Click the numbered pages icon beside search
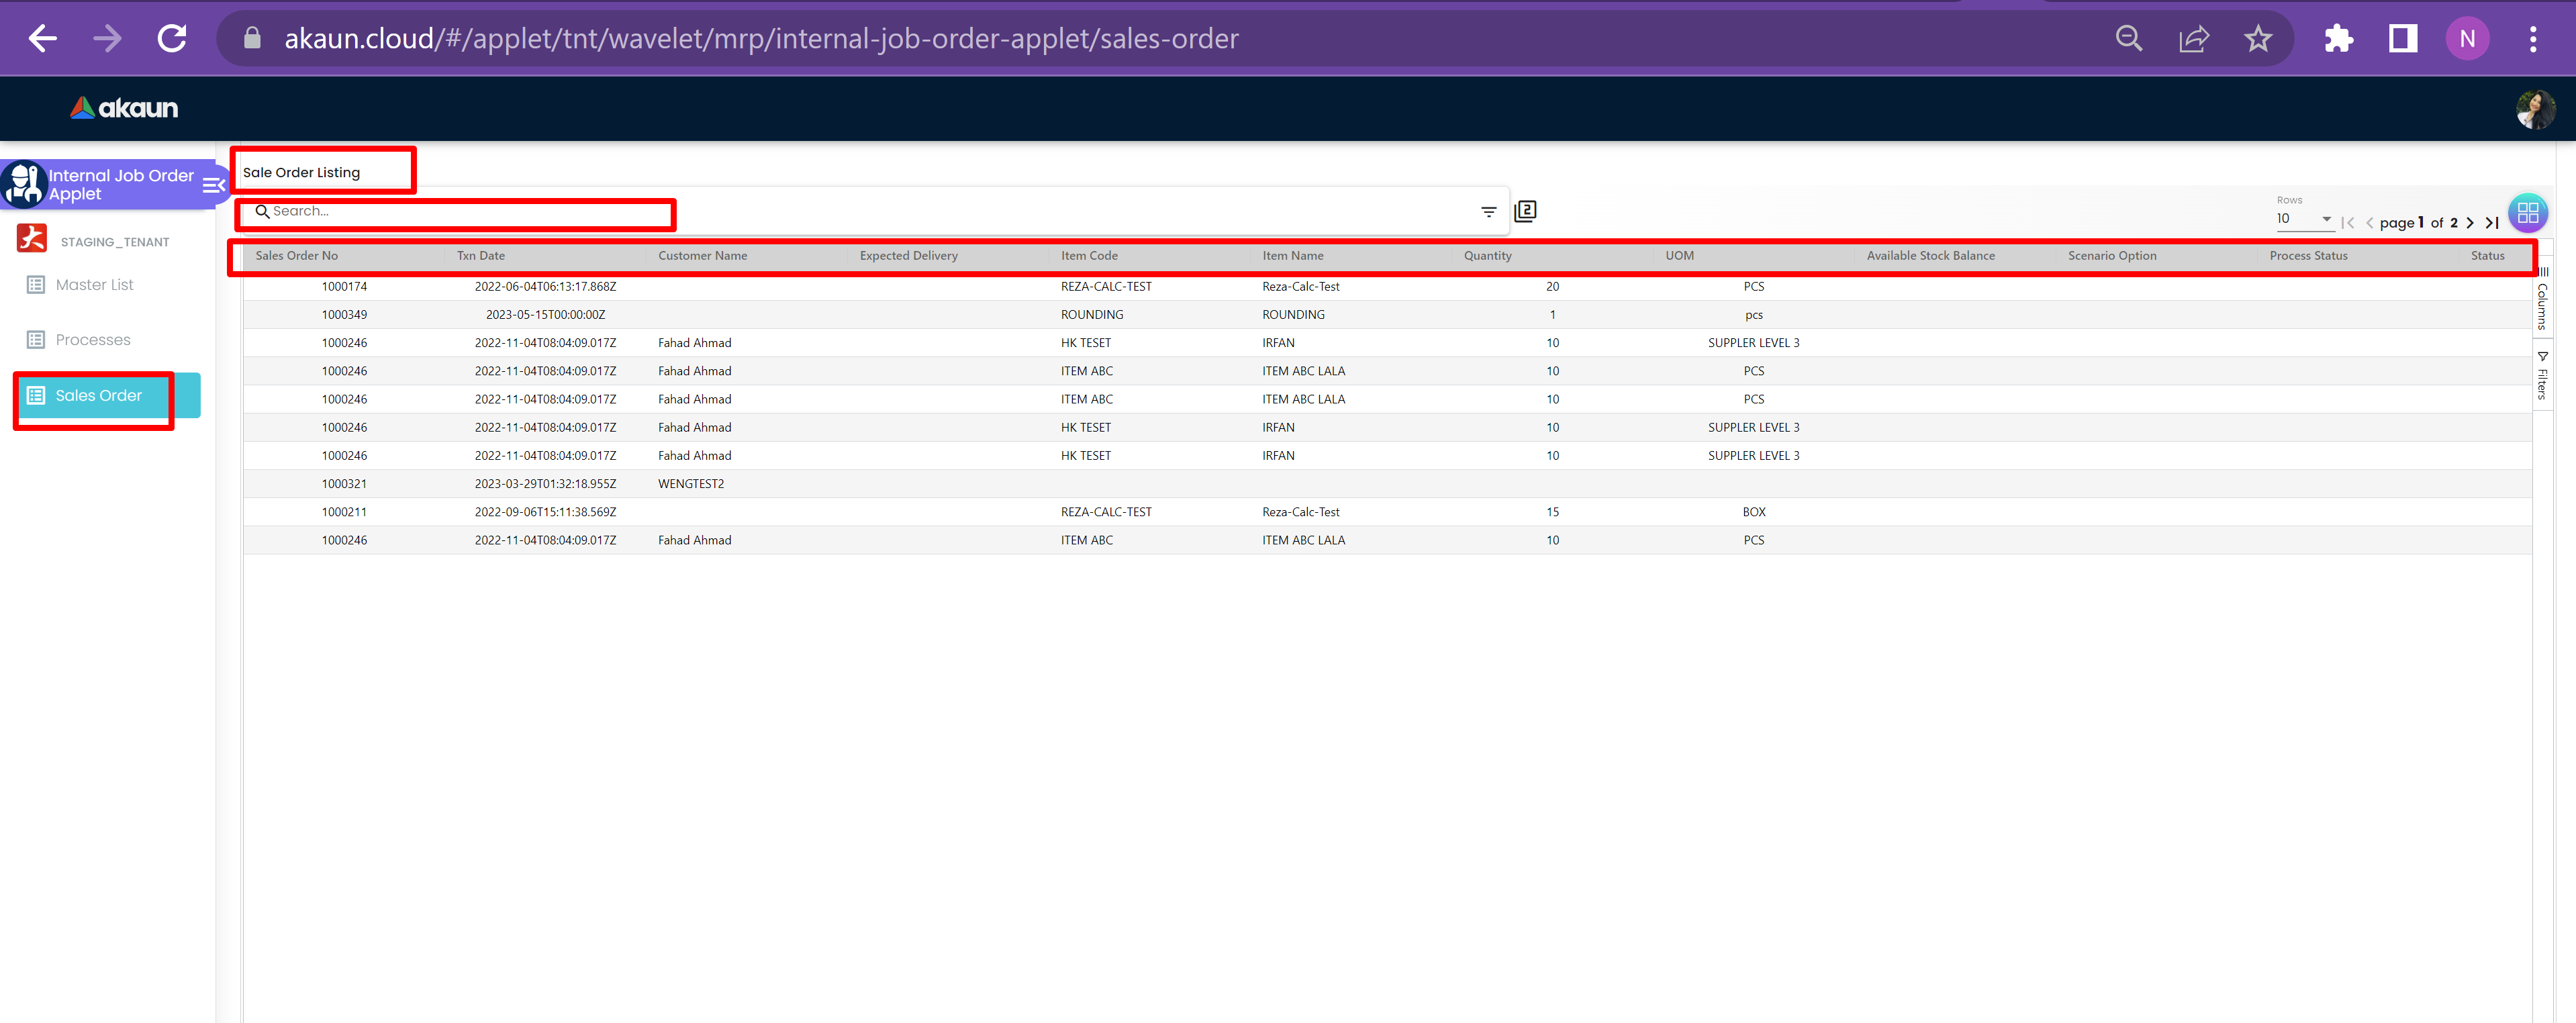Screen dimensions: 2576x1023 (1525, 211)
